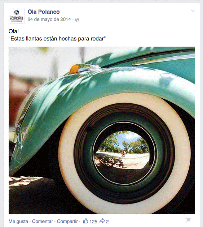The width and height of the screenshot is (203, 227).
Task: Click the share arrow icon
Action: pos(102,221)
